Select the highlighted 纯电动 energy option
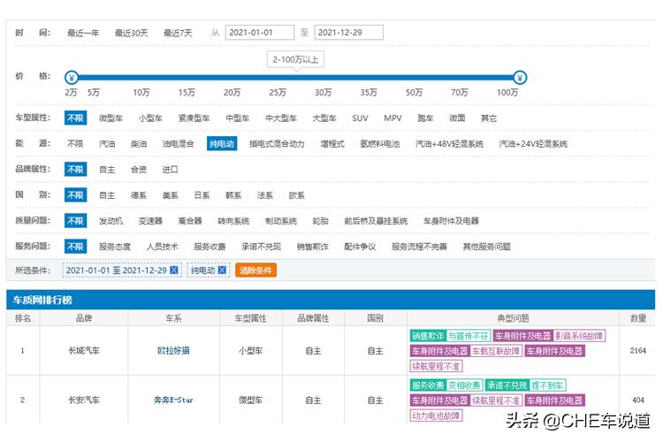Screen dimensions: 663x442 222,144
